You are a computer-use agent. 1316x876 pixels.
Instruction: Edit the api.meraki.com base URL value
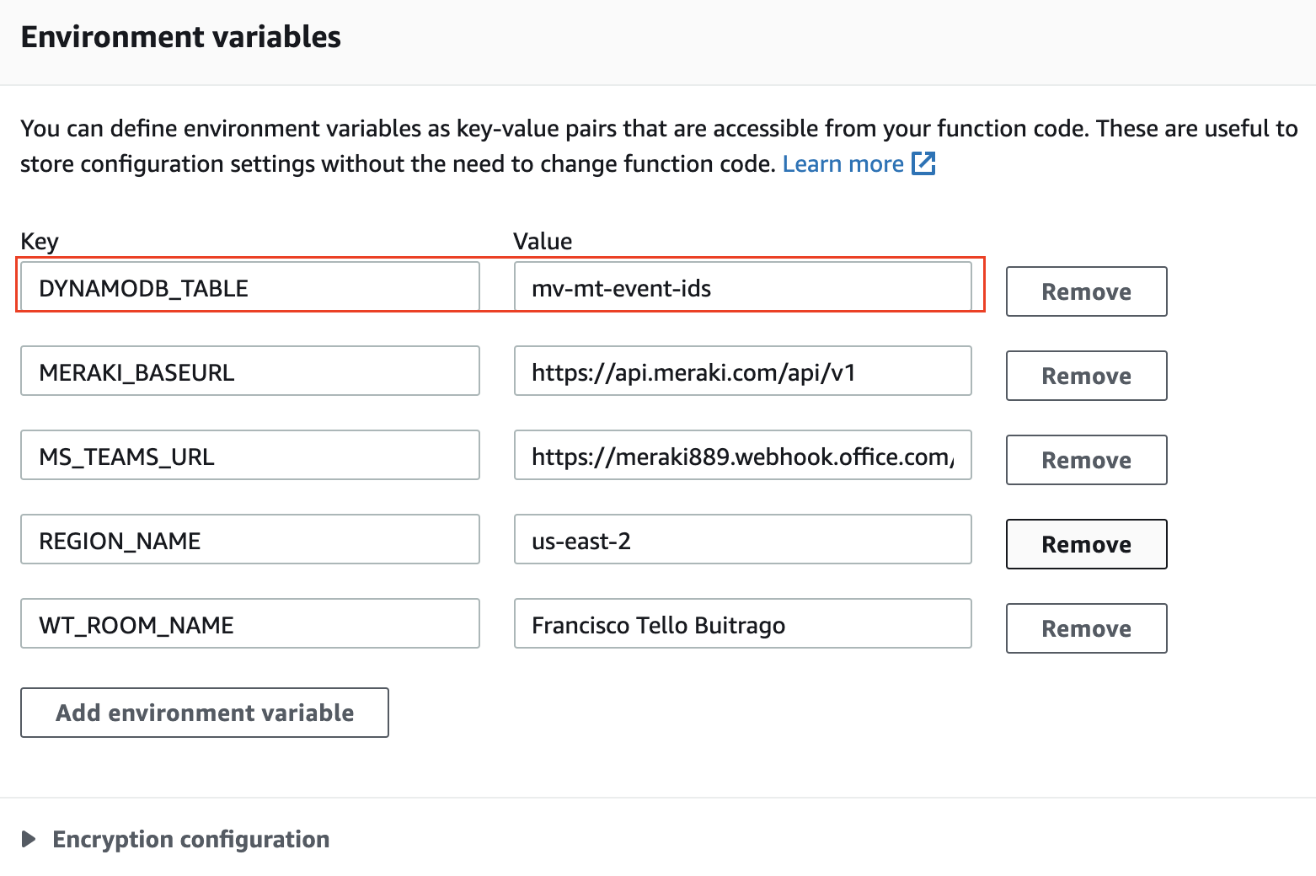coord(742,371)
